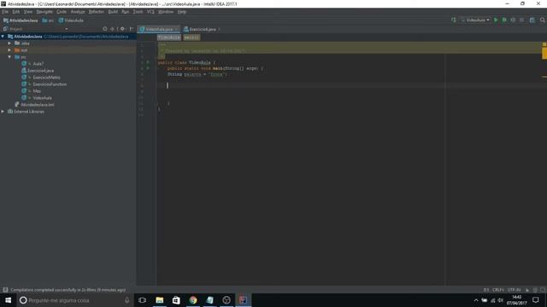Open the UTF-8 encoding selector
This screenshot has width=547, height=307.
(x=514, y=290)
